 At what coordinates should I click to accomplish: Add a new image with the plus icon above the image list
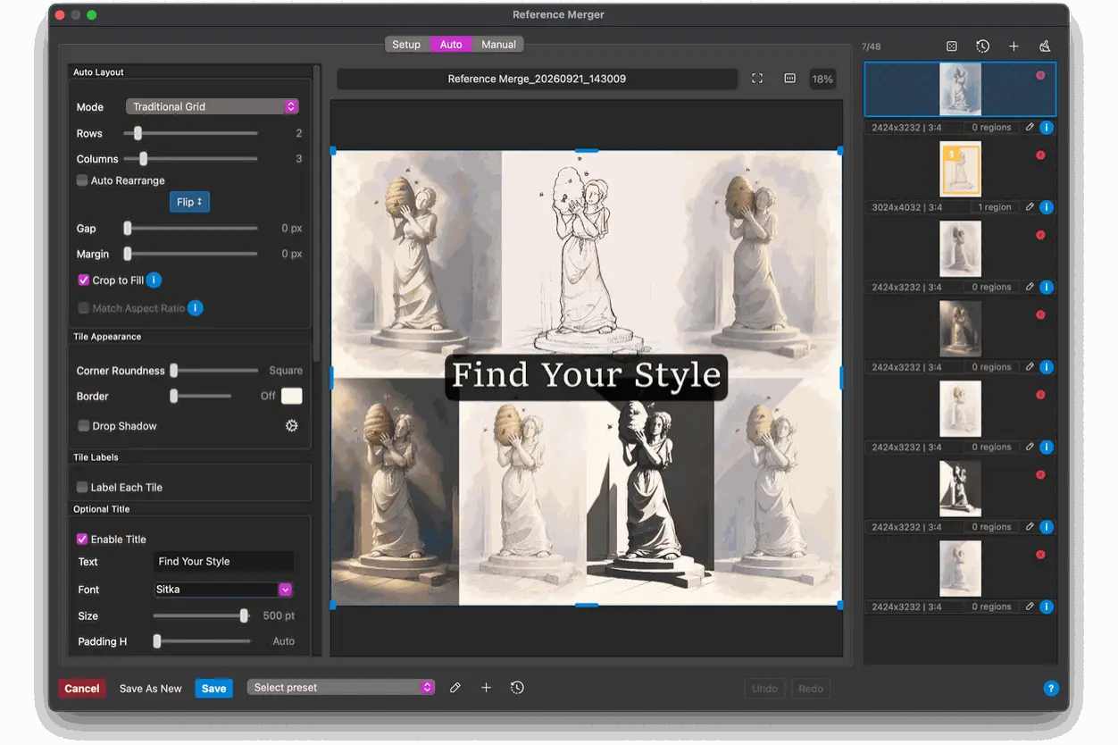click(x=1014, y=46)
